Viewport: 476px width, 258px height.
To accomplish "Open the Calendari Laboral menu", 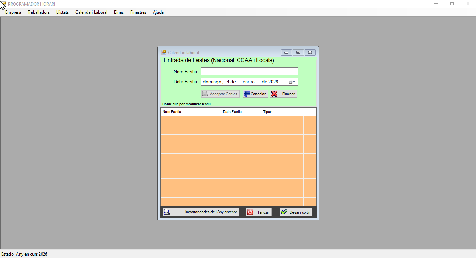I will pyautogui.click(x=91, y=12).
